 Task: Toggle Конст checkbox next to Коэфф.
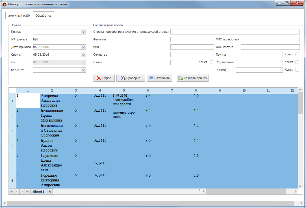point(298,70)
